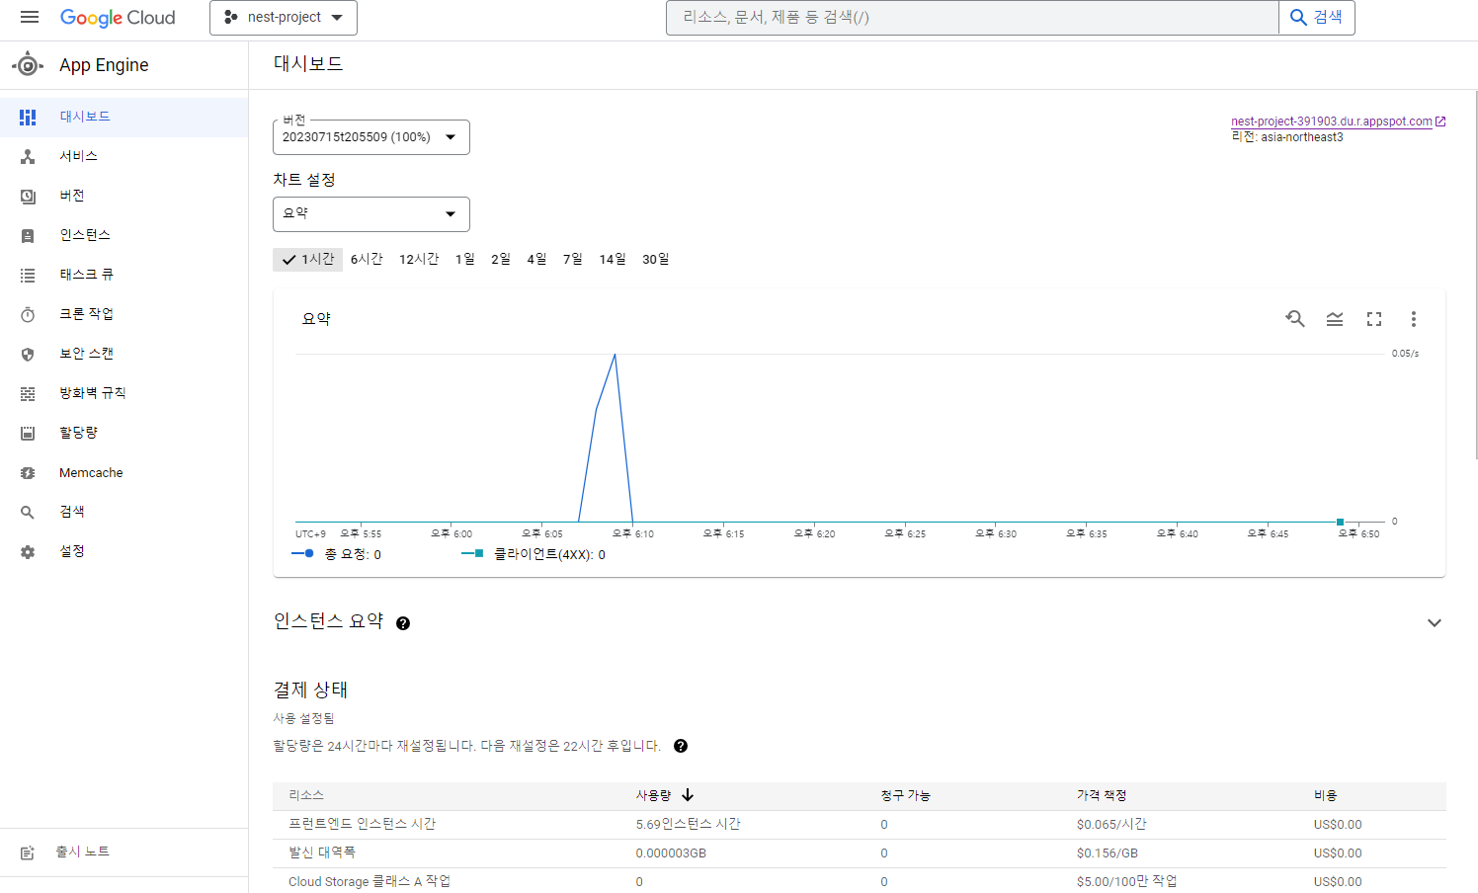Reset chart zoom with magnifier icon
The width and height of the screenshot is (1478, 893).
(1295, 319)
